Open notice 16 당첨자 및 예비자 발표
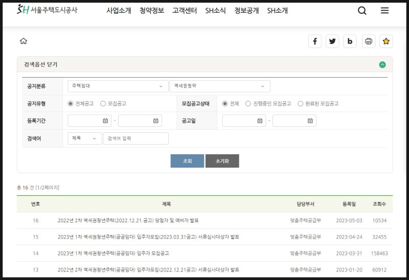This screenshot has width=409, height=280. (128, 221)
